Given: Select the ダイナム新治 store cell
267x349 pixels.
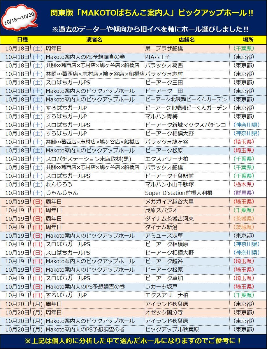Looking at the screenshot, I should pyautogui.click(x=187, y=227).
